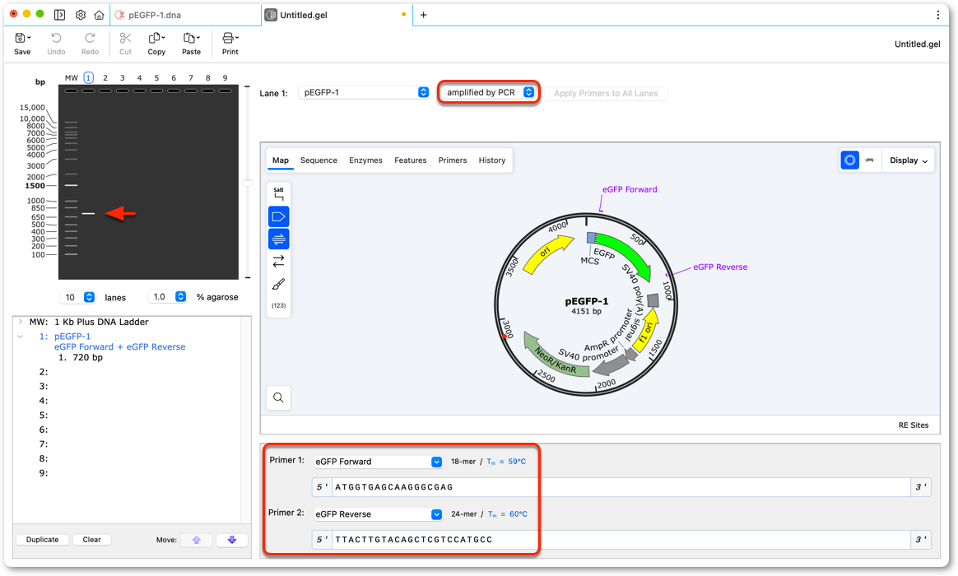Click the 720 bp band in lane 1
The image size is (958, 576).
tap(89, 213)
